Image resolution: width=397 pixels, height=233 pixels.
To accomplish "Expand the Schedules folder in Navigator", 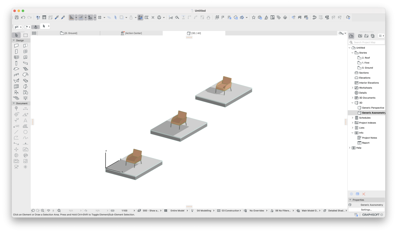I will (352, 118).
